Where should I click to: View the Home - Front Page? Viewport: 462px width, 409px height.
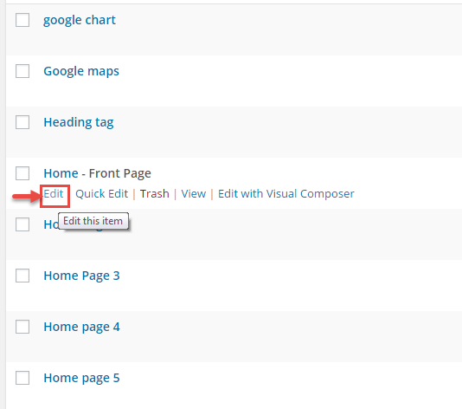(x=194, y=194)
